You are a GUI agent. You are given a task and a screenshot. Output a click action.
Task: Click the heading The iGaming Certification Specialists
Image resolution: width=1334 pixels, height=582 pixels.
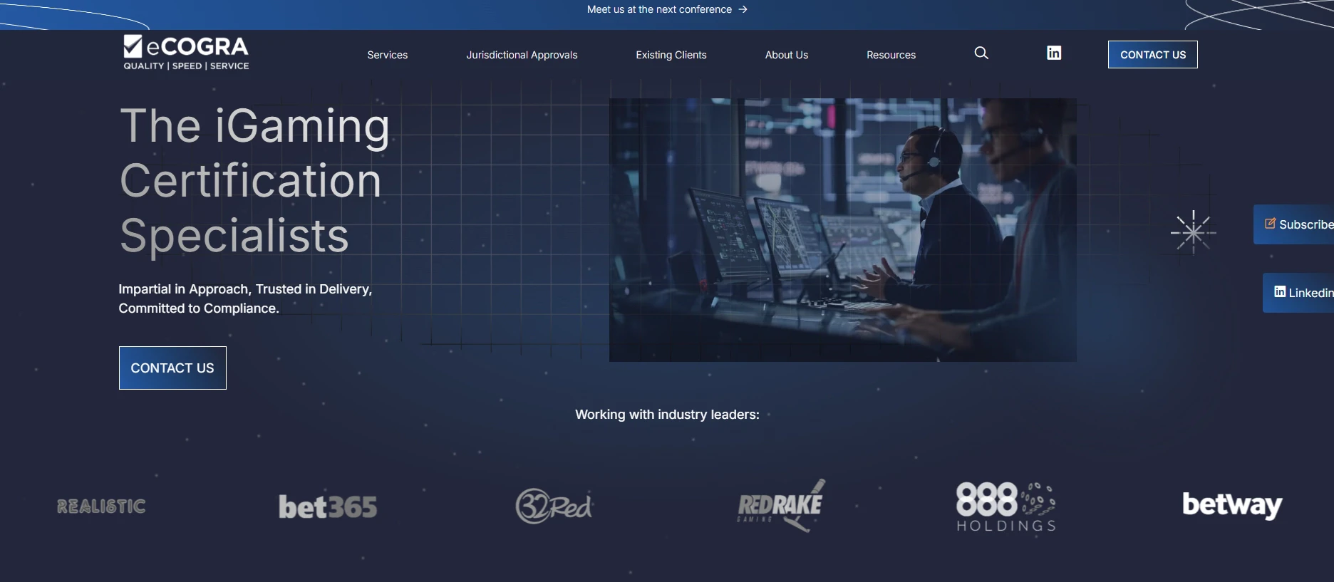pos(255,180)
